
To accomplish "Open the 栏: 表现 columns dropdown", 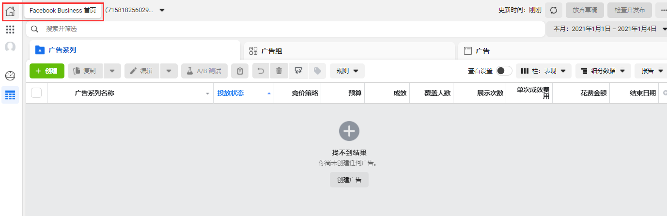I will 543,71.
